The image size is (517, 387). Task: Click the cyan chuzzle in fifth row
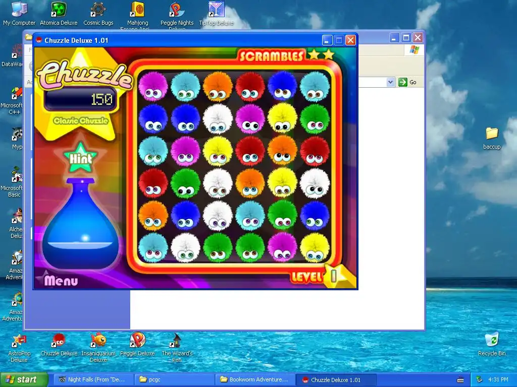[250, 215]
